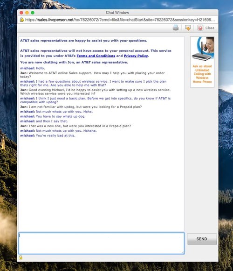Click Jon's 'I am not familiar with updog' message
Screen dimensions: 233x271
tap(81, 107)
